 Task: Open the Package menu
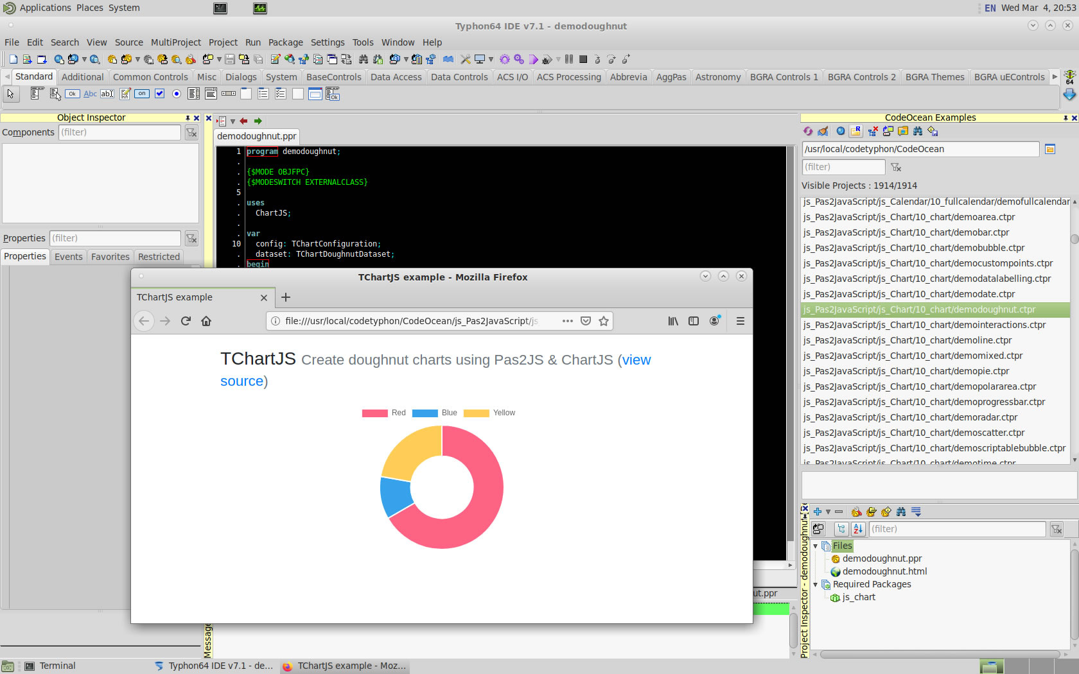coord(285,42)
